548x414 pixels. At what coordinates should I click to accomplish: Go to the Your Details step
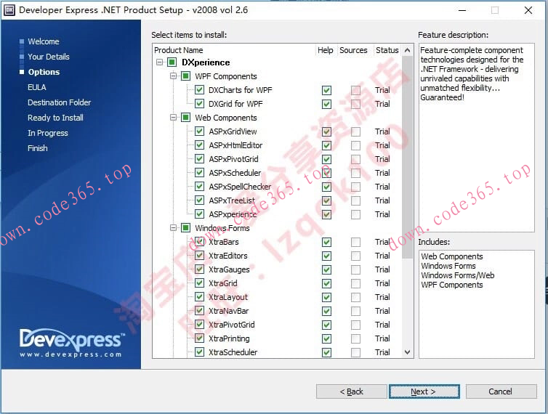pos(49,57)
